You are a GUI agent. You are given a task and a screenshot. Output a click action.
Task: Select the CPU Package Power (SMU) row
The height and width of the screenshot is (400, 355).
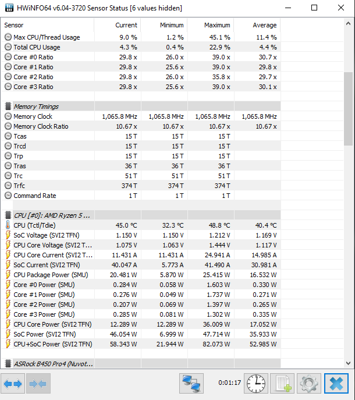tap(51, 275)
